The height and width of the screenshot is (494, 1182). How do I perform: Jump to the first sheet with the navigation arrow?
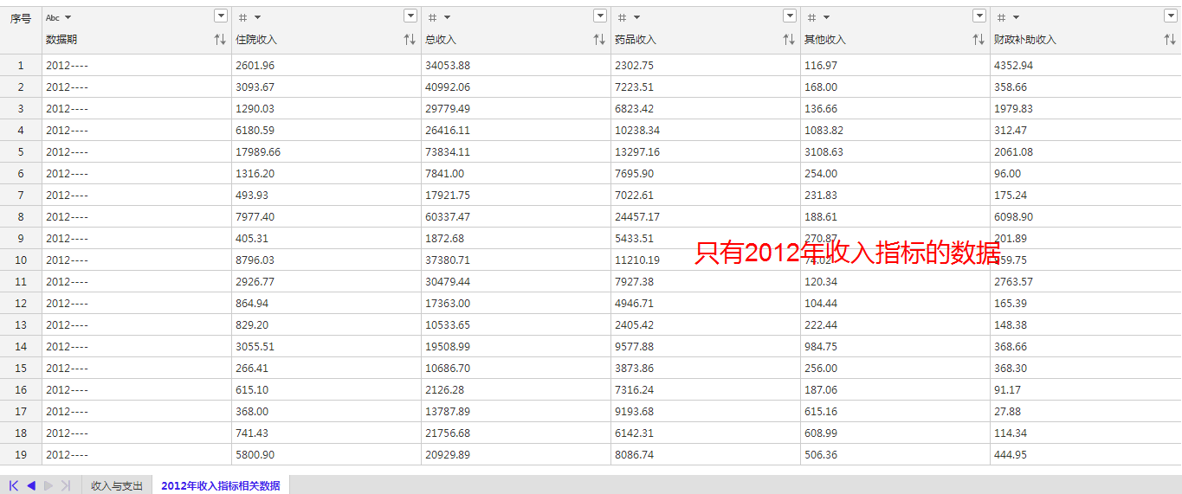[14, 485]
